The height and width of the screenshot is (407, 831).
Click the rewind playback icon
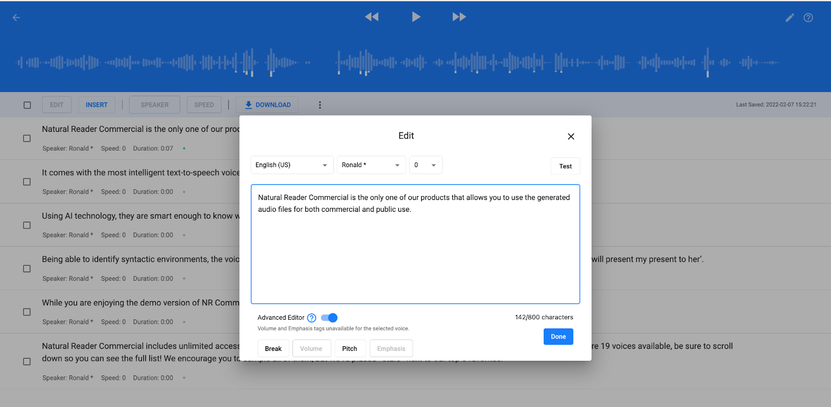pos(372,17)
